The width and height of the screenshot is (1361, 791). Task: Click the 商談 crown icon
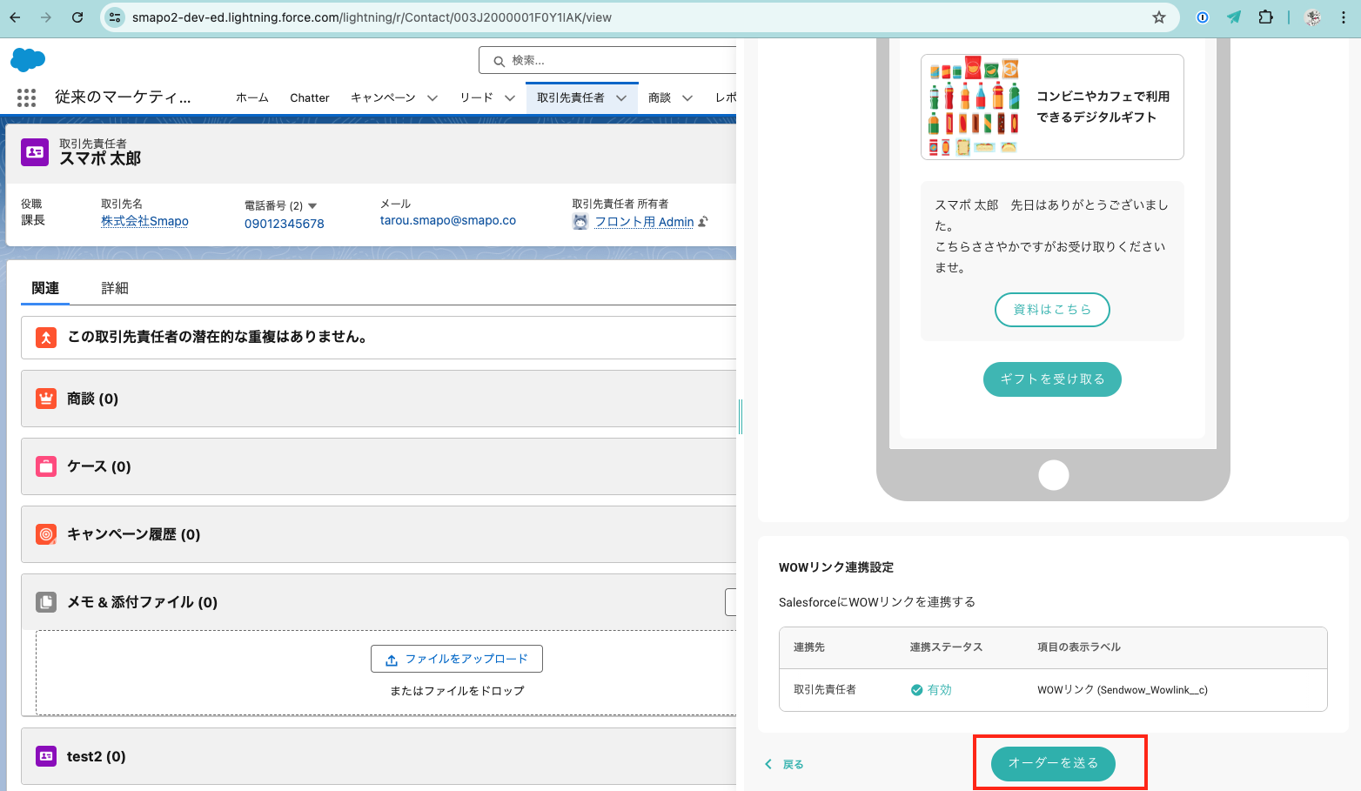coord(46,399)
